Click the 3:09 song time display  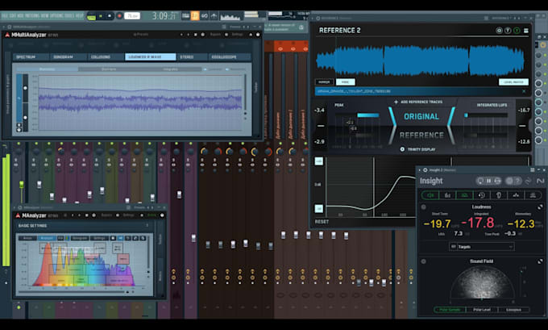pyautogui.click(x=164, y=16)
